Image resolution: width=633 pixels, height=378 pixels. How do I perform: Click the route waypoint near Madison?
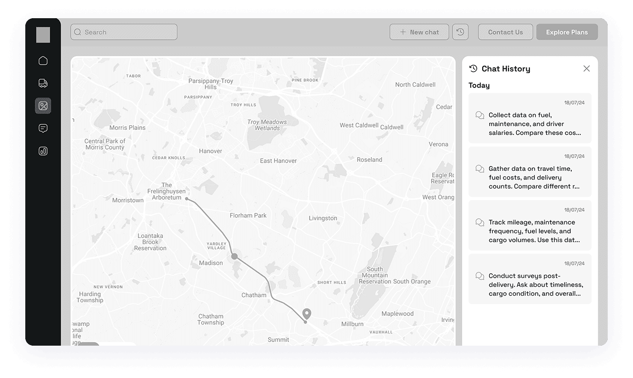point(234,256)
